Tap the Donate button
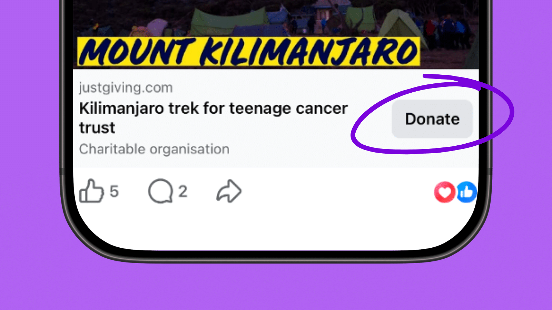Image resolution: width=552 pixels, height=310 pixels. click(432, 119)
